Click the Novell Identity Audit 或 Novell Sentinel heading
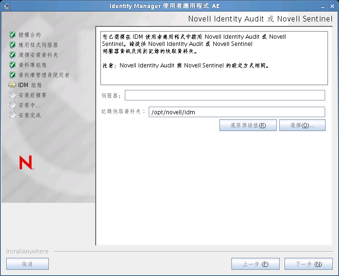Viewport: 339px width, 276px height. [x=260, y=19]
